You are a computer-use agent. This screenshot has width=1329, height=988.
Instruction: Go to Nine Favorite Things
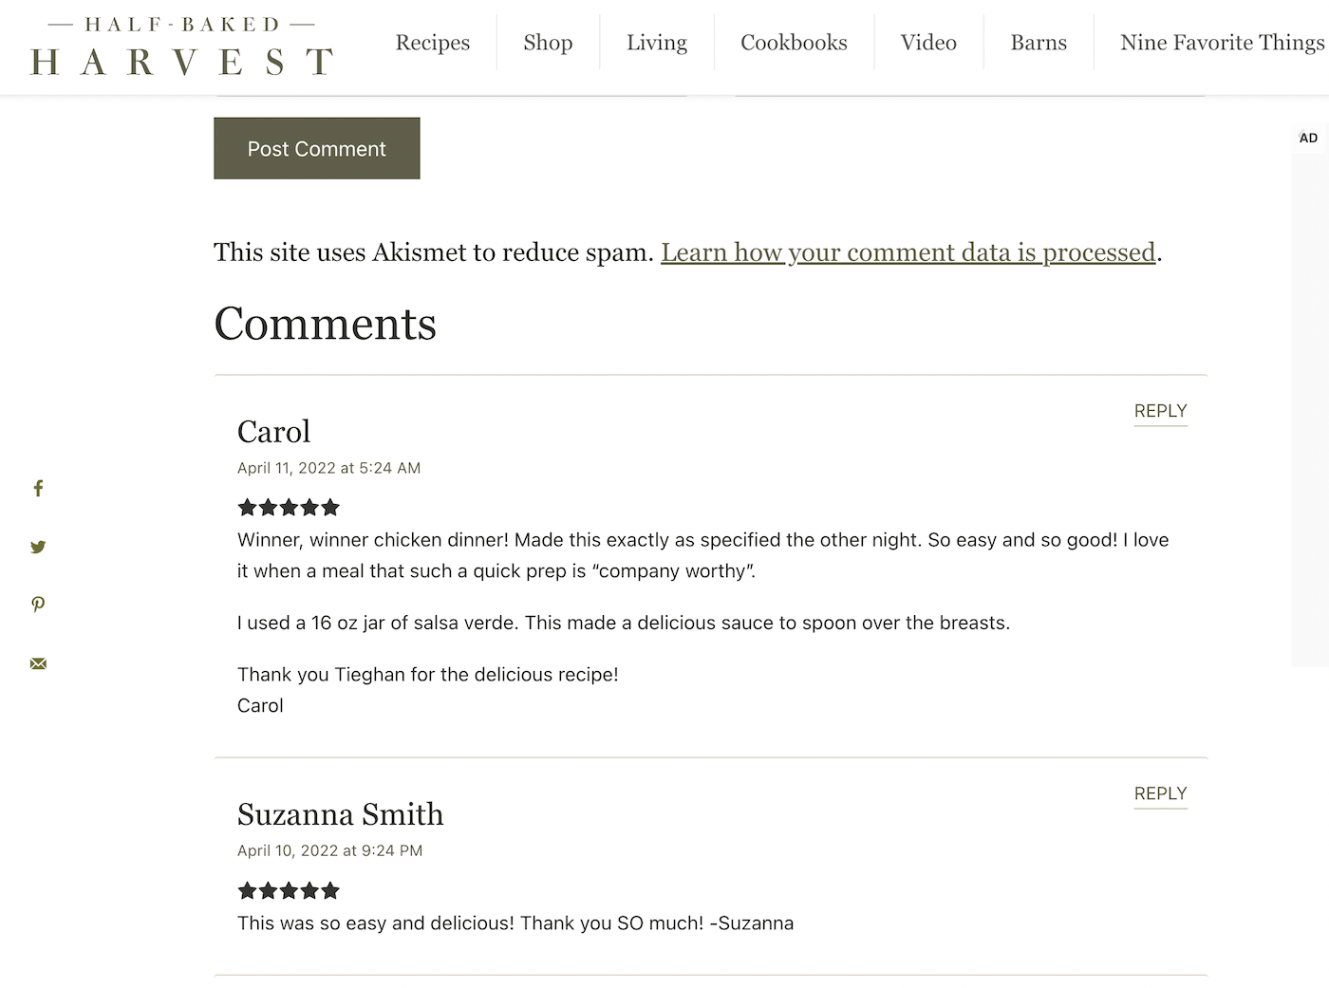(1222, 42)
